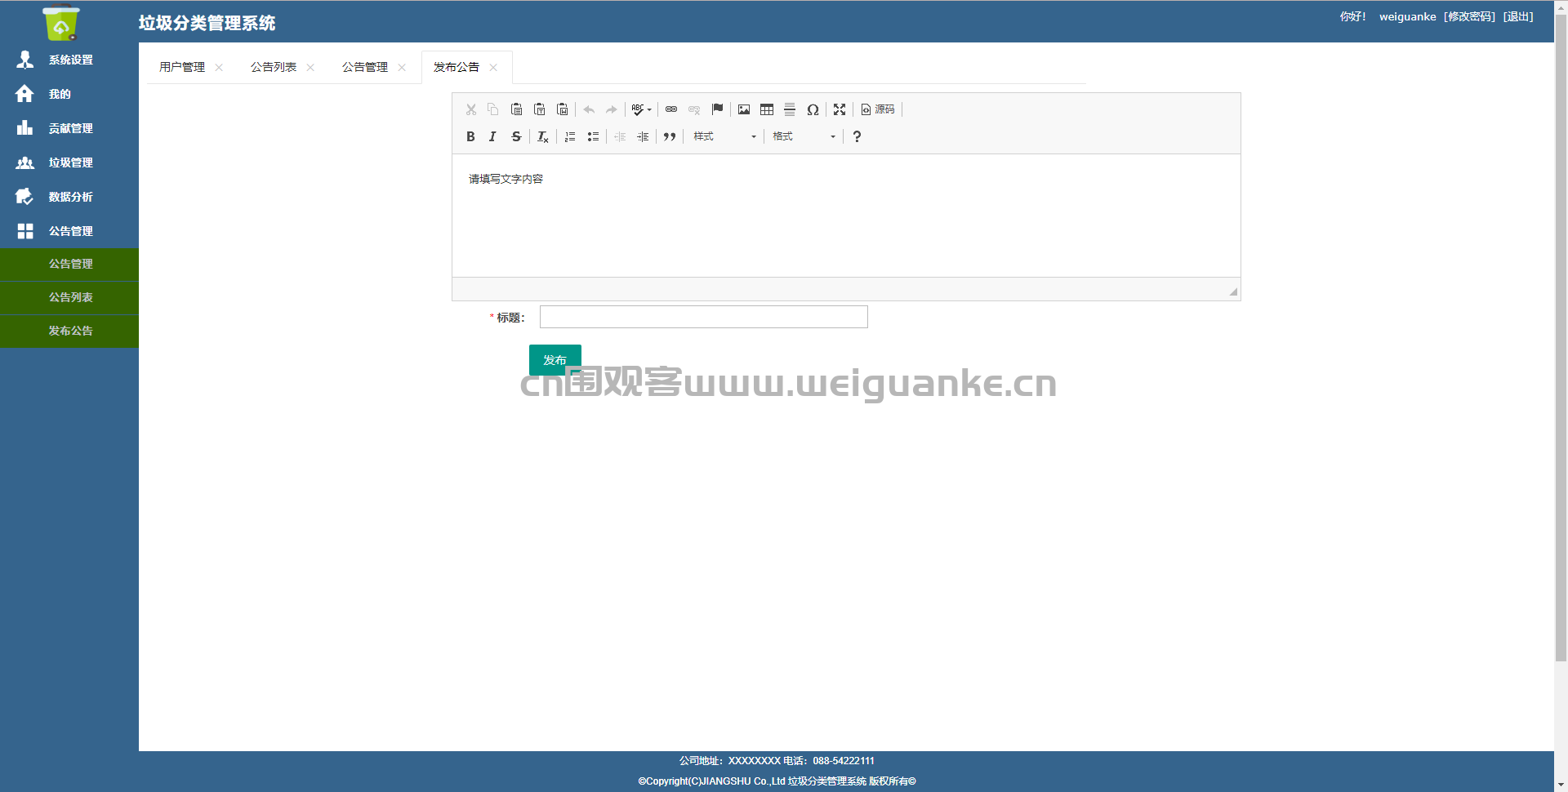Click the trash bin logo icon

pyautogui.click(x=61, y=23)
